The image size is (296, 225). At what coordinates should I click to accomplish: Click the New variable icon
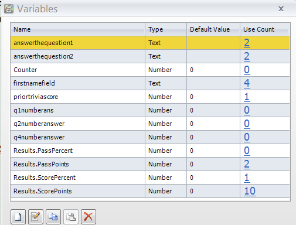tap(18, 217)
